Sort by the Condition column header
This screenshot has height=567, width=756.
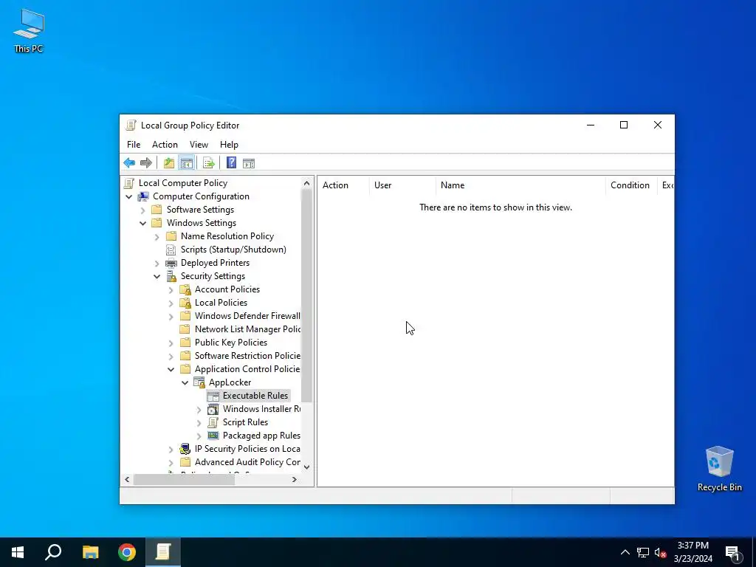[631, 185]
